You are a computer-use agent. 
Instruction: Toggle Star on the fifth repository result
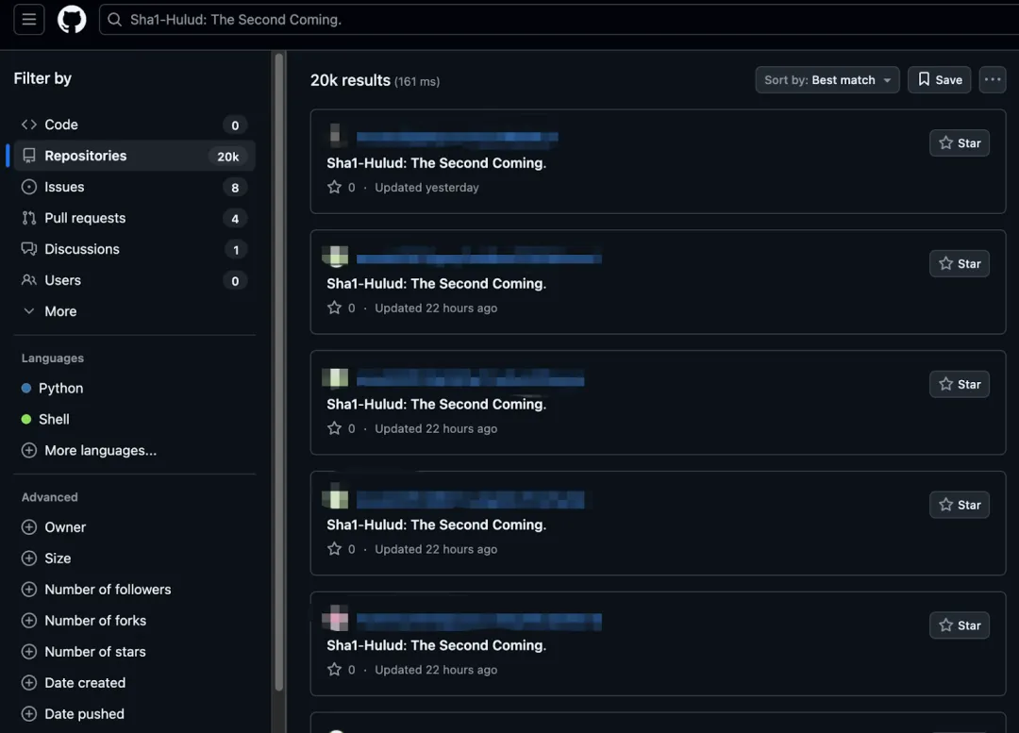(959, 625)
